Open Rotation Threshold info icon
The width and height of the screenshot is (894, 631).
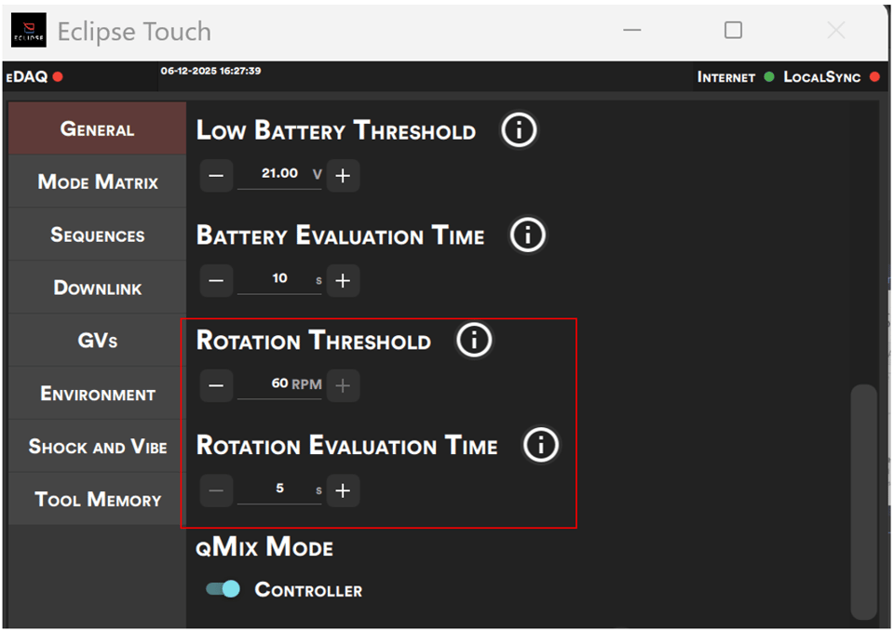click(x=474, y=340)
